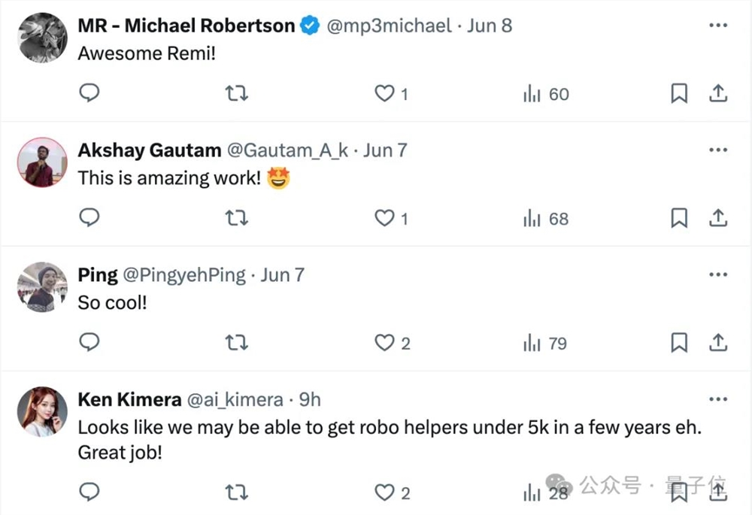This screenshot has width=752, height=515.
Task: Reply to Ken Kimera's tweet
Action: point(89,492)
